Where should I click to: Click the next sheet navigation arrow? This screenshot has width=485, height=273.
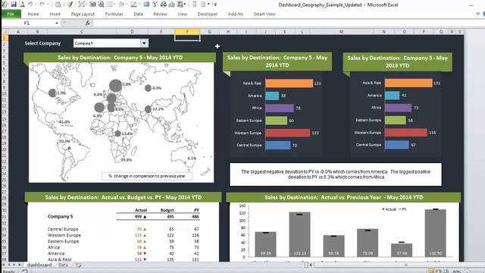click(x=14, y=265)
